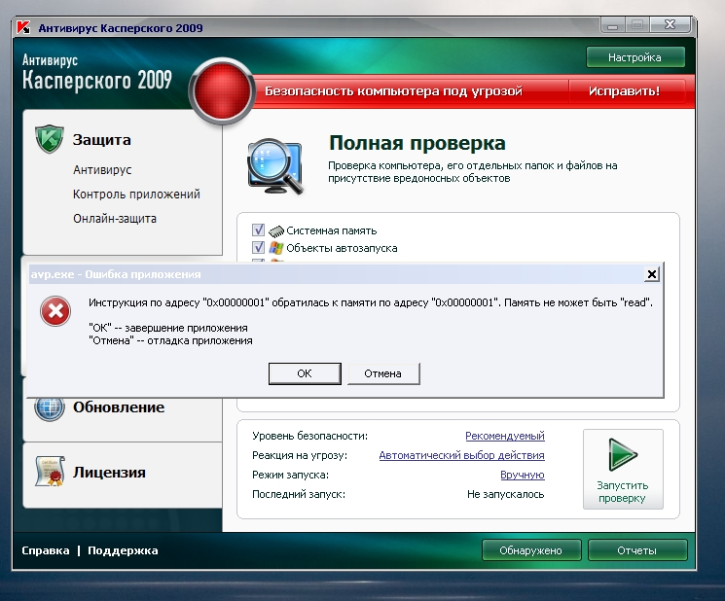Image resolution: width=725 pixels, height=601 pixels.
Task: Click the Полная проверка heading
Action: pos(417,143)
